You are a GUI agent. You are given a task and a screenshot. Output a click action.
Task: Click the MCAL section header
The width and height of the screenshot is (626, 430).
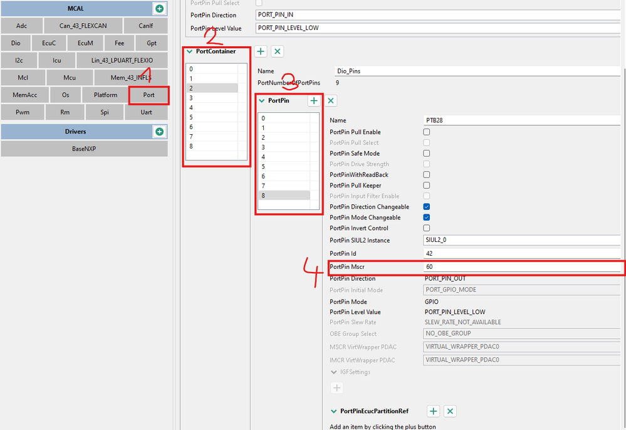76,8
